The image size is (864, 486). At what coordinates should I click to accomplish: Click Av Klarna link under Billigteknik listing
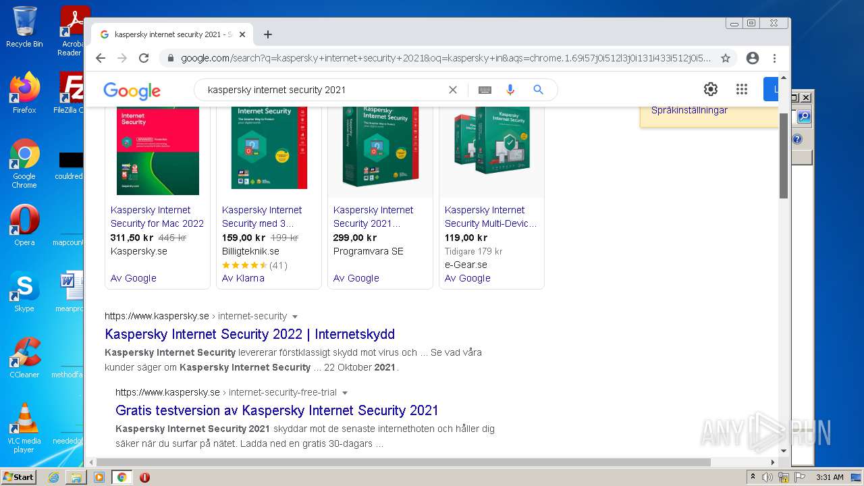click(x=243, y=278)
